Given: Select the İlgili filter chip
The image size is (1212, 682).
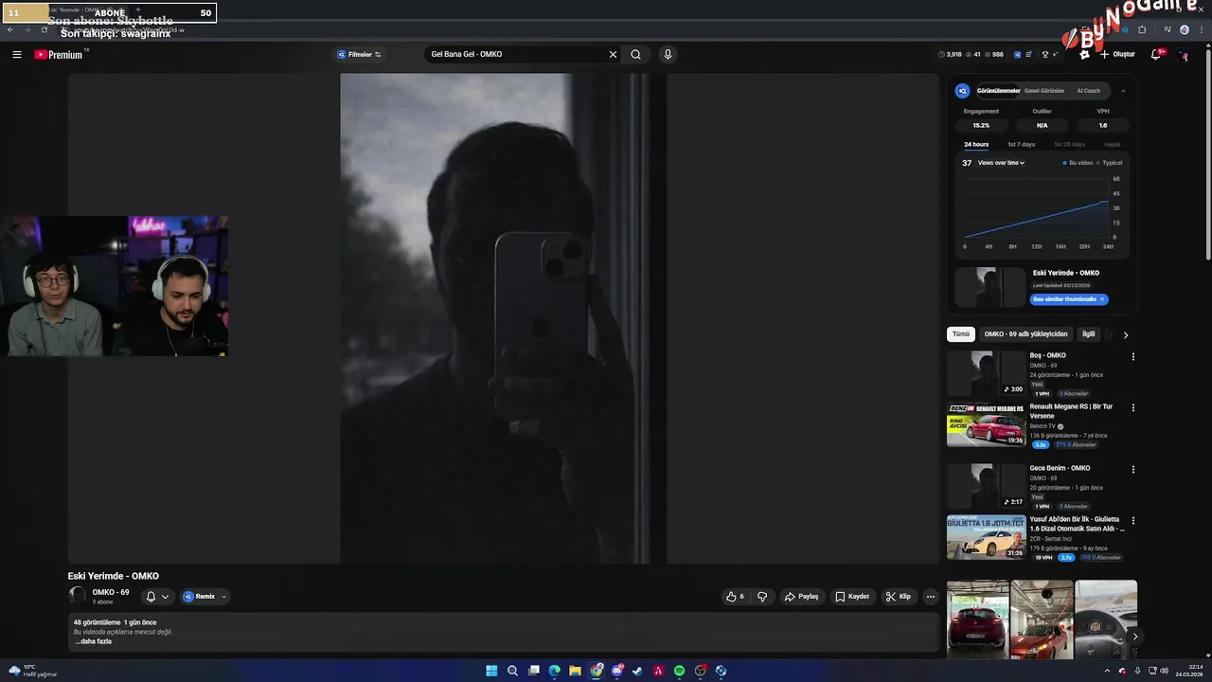Looking at the screenshot, I should point(1089,334).
